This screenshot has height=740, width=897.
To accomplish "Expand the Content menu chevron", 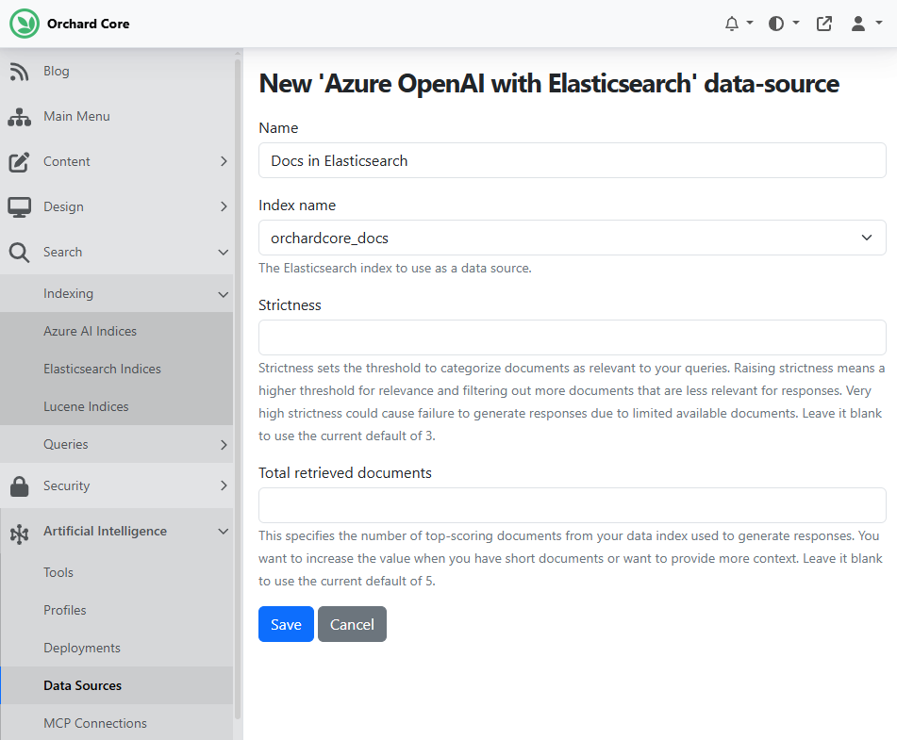I will pyautogui.click(x=224, y=162).
